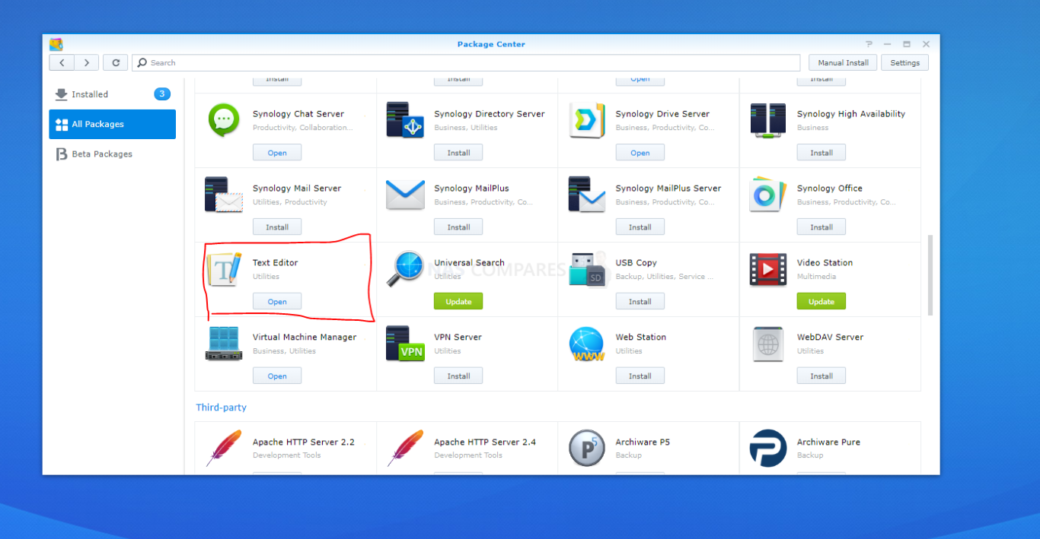
Task: Switch to Beta Packages
Action: [113, 154]
